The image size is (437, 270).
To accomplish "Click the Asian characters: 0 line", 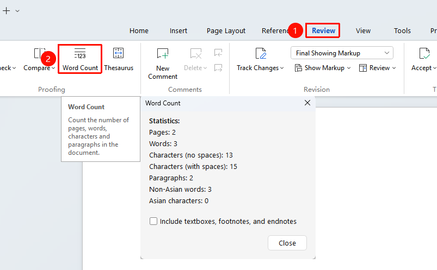I will (x=179, y=200).
